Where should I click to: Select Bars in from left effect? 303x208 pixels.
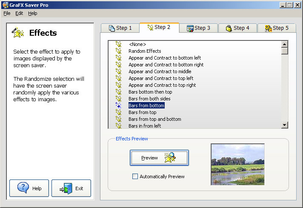click(x=145, y=126)
